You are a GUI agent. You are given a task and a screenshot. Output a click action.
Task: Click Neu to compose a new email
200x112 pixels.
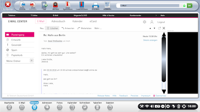tap(42, 28)
